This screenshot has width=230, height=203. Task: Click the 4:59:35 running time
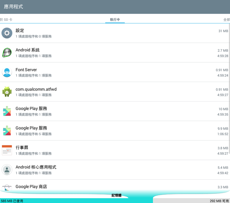(223, 114)
